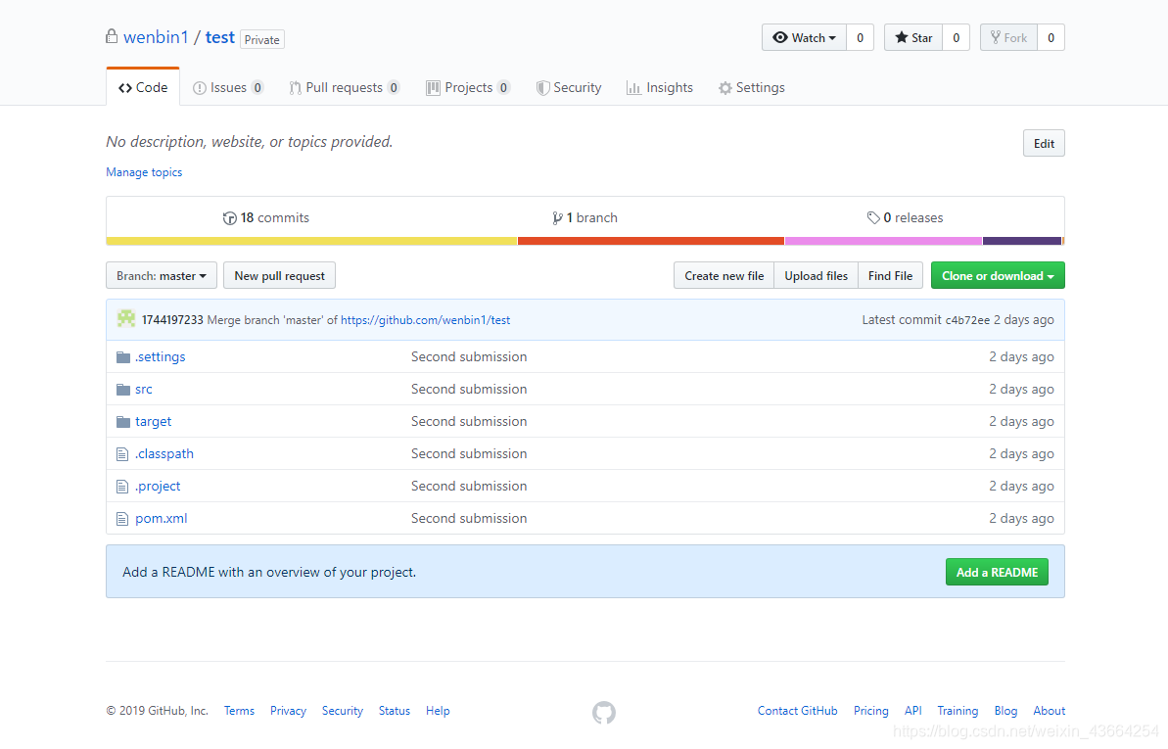Click the stargazers count 0

(x=956, y=37)
